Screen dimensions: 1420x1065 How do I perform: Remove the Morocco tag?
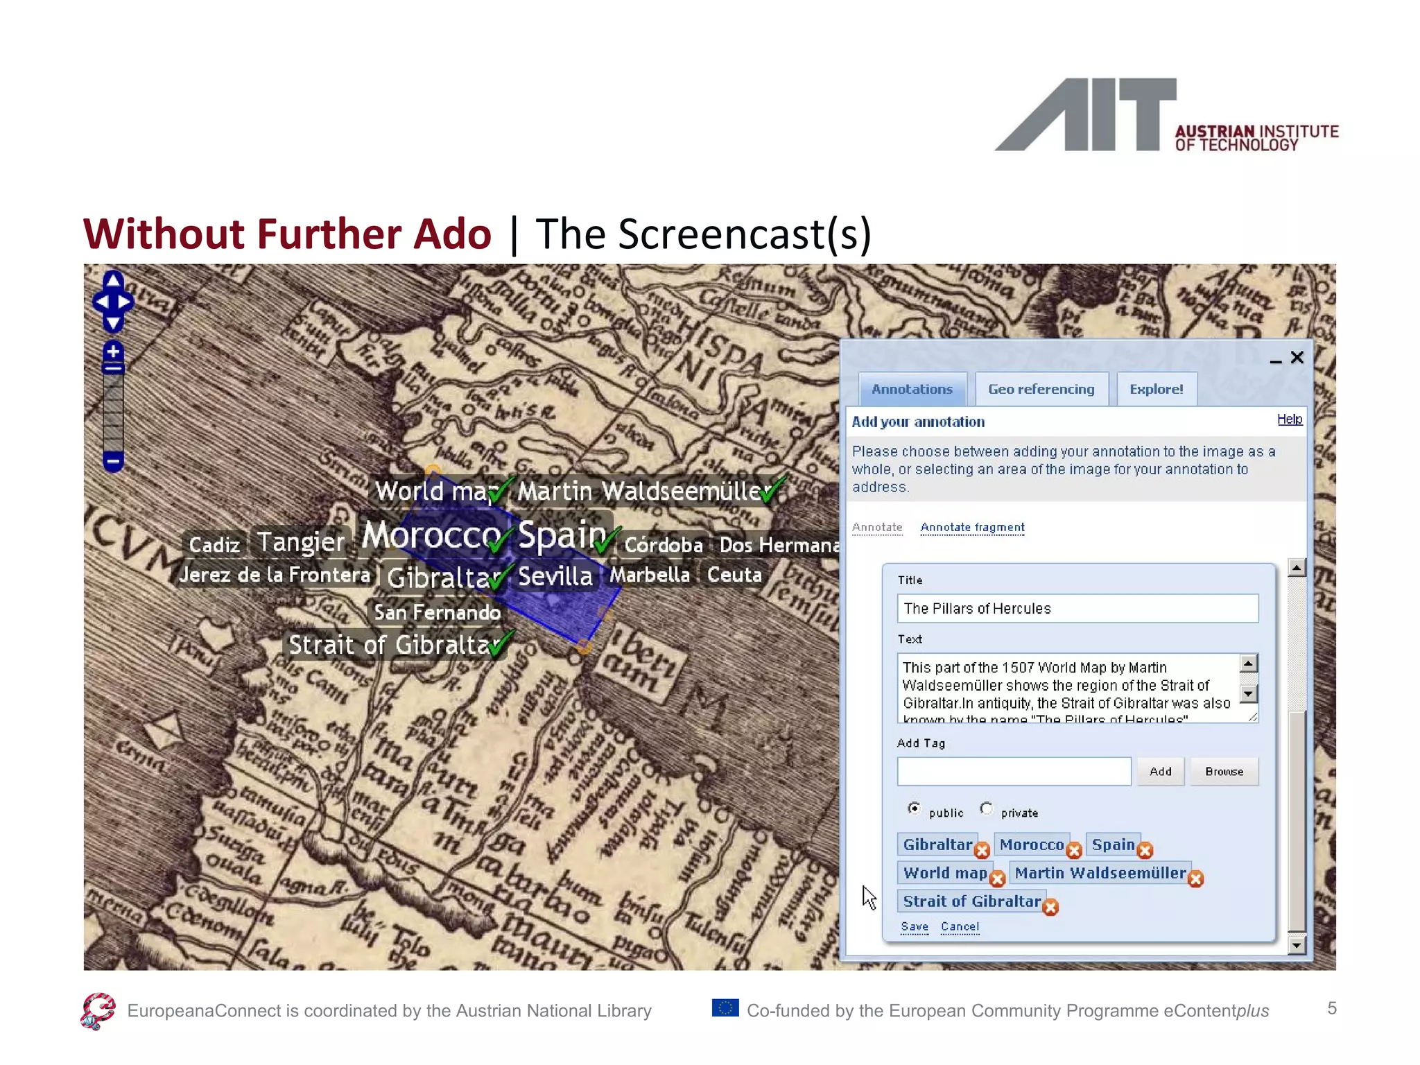point(1074,850)
